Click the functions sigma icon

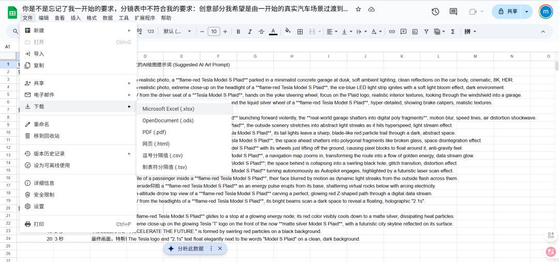[x=452, y=32]
